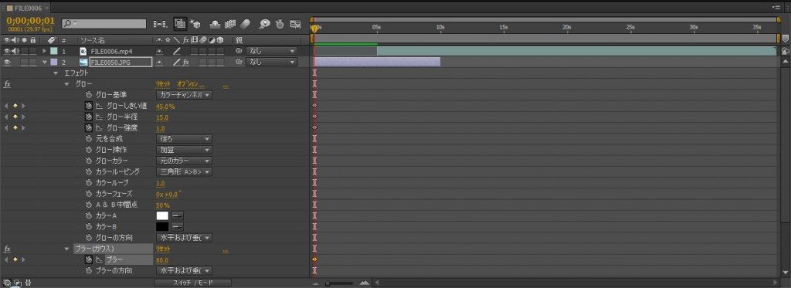The width and height of the screenshot is (791, 288).
Task: Click stopwatch for グロー基準 property
Action: tap(88, 95)
